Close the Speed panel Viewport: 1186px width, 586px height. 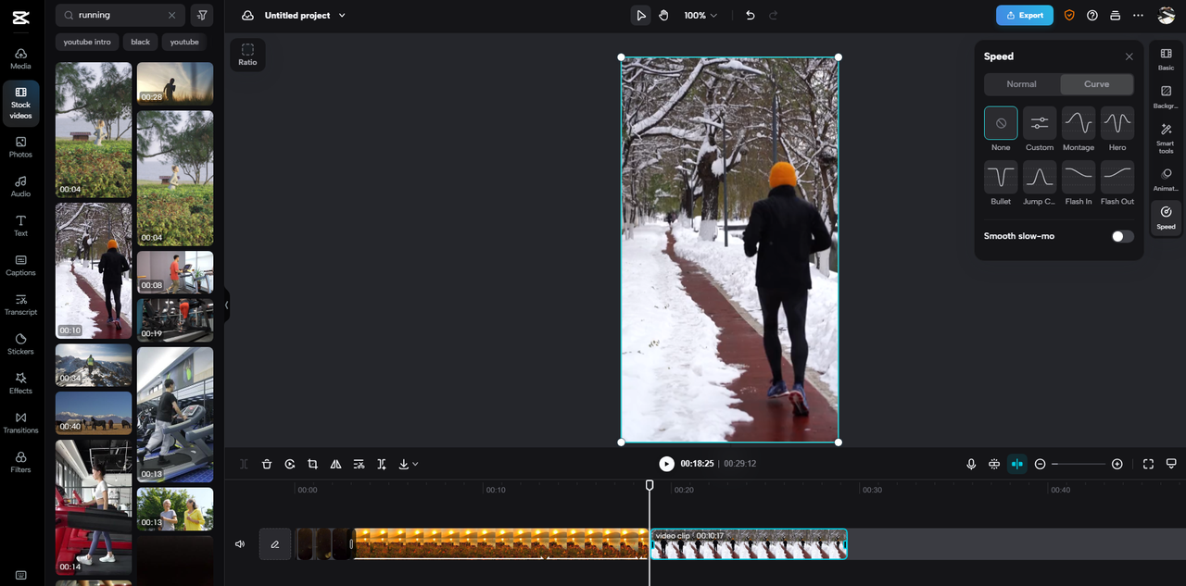pos(1129,56)
